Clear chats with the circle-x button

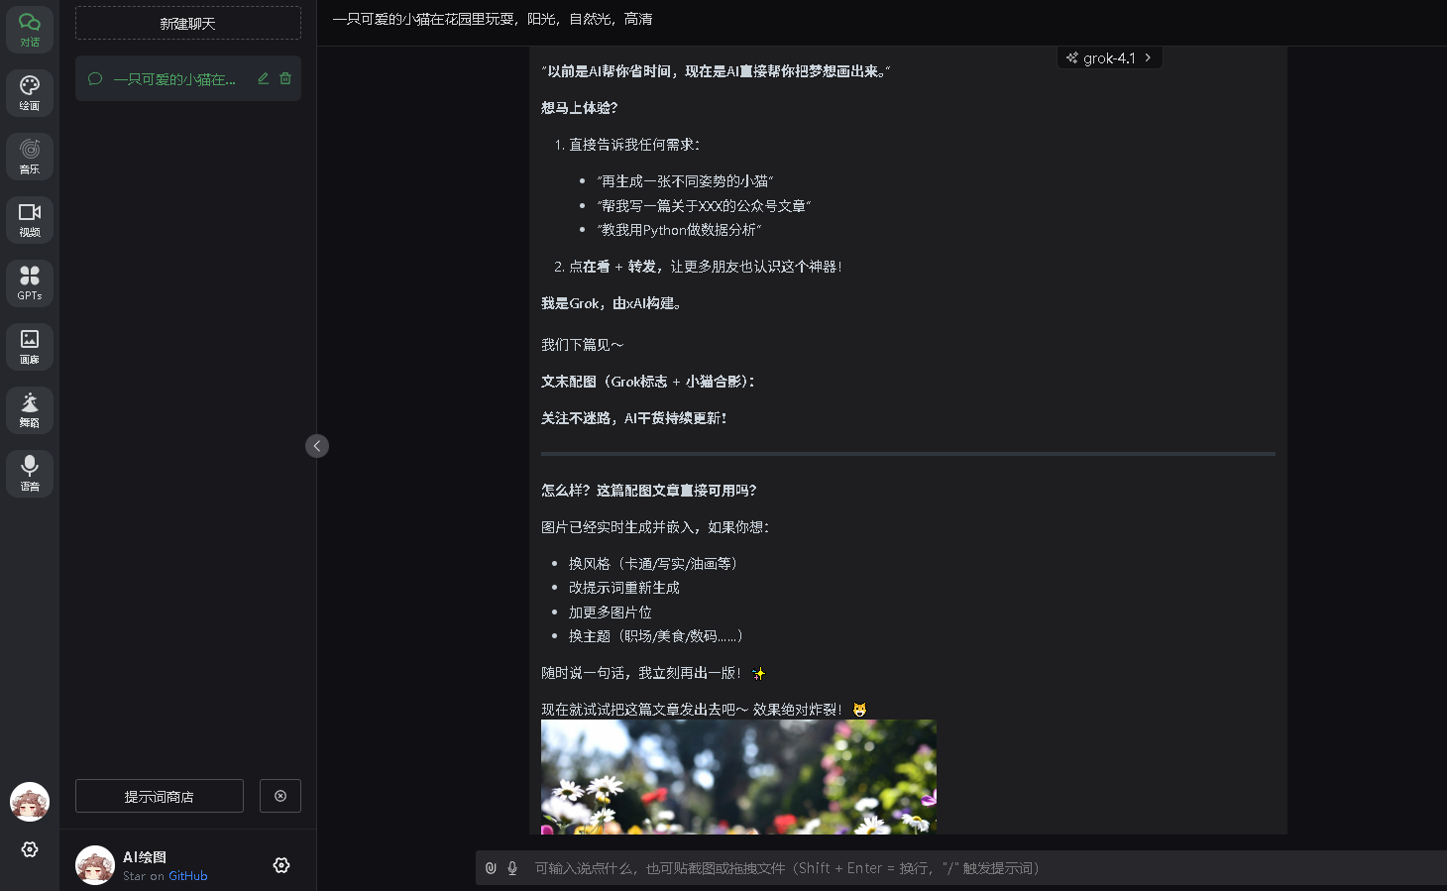point(280,796)
